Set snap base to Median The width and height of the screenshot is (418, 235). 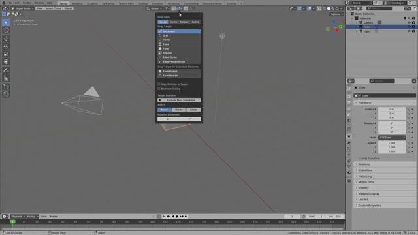click(184, 22)
